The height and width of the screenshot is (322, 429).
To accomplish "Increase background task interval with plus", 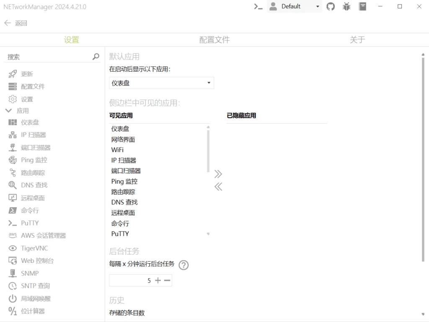I will pyautogui.click(x=158, y=280).
